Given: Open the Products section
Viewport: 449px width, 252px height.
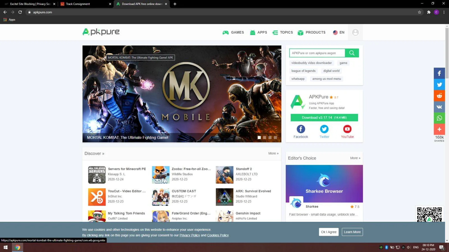Looking at the screenshot, I should click(x=311, y=32).
